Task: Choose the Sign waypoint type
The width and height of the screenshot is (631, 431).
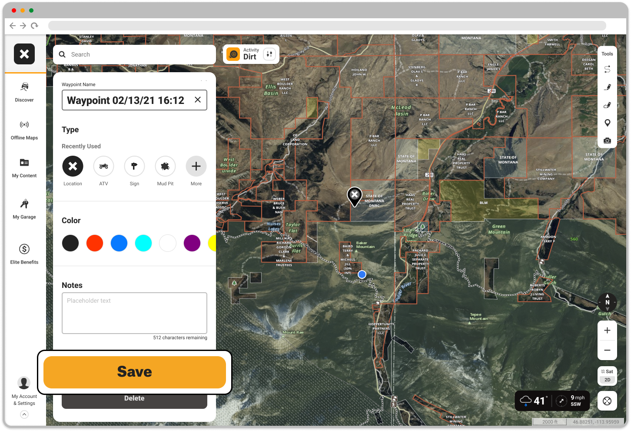Action: [x=134, y=166]
